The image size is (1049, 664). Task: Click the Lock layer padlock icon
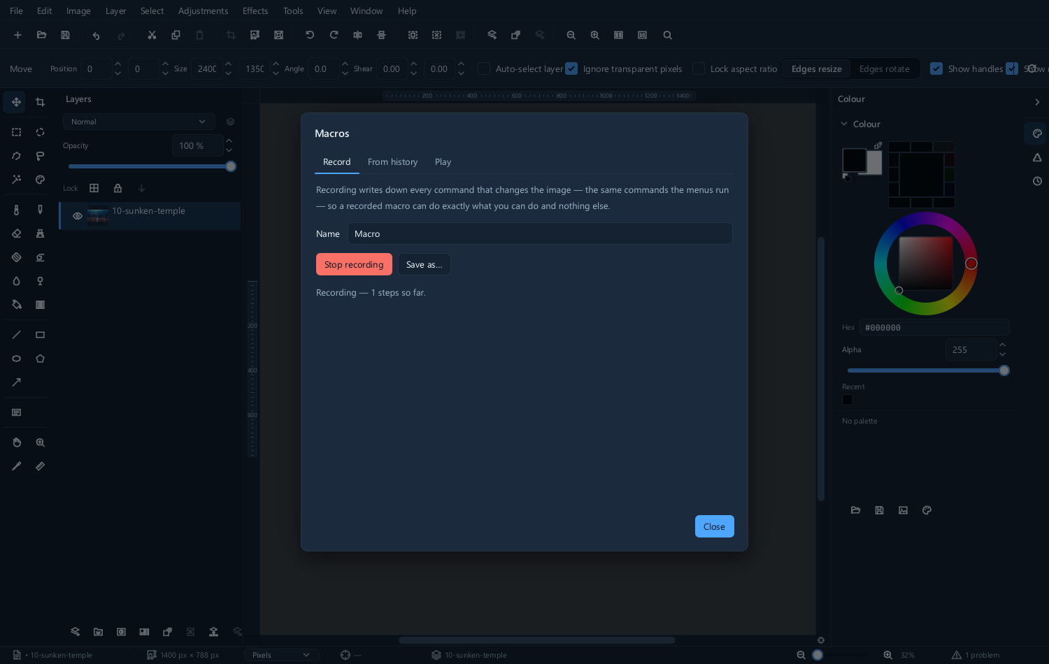[117, 188]
